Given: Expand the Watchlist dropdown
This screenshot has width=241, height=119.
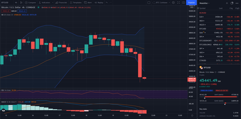Looking at the screenshot, I should coord(204,3).
